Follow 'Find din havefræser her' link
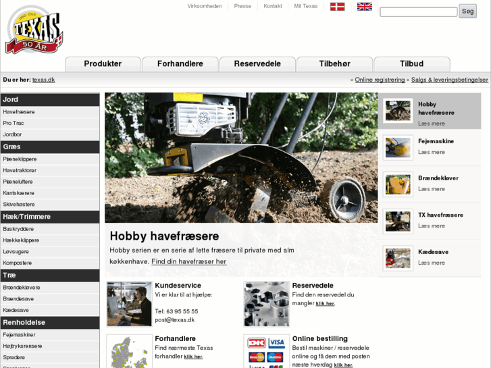This screenshot has height=368, width=491. pos(189,261)
